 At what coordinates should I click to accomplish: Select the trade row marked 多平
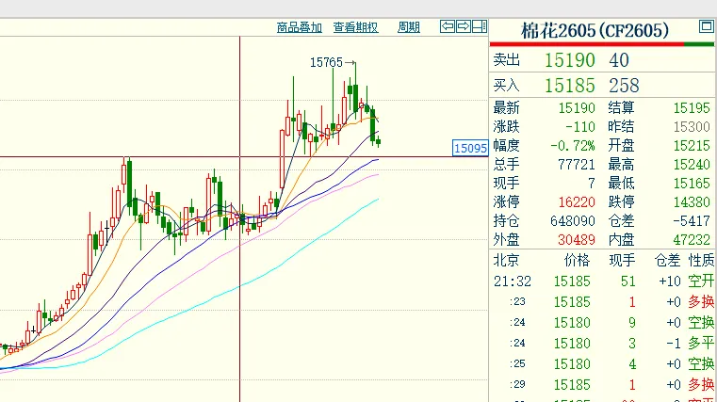pyautogui.click(x=603, y=343)
